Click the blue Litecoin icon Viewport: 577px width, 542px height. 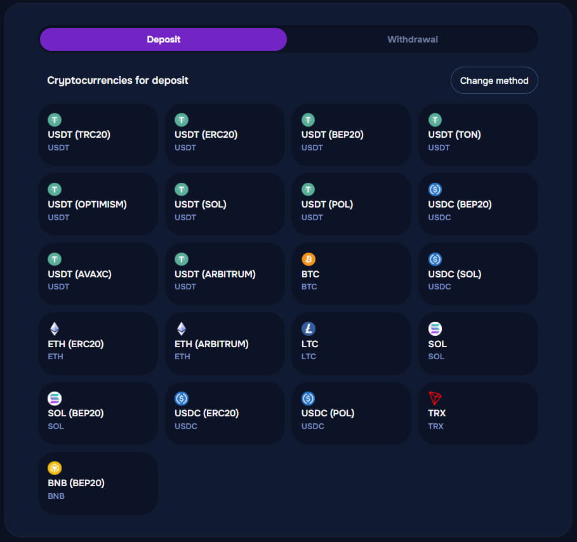[x=308, y=329]
